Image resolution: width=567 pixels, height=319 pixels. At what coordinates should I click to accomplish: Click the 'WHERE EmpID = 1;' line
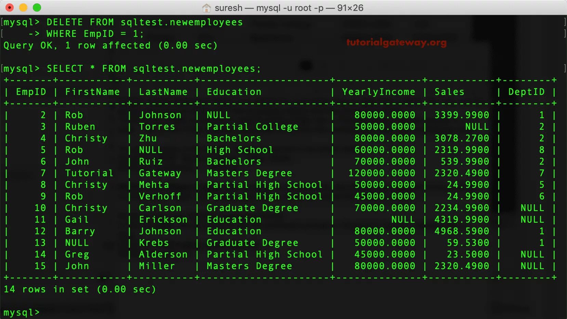[x=95, y=34]
